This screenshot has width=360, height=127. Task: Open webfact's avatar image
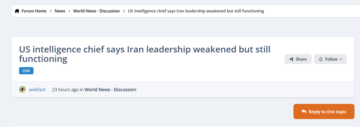click(x=22, y=89)
